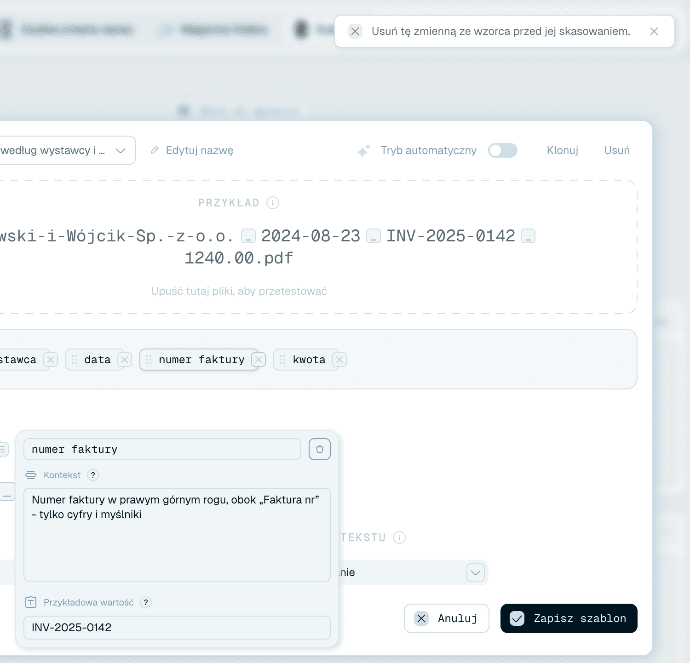Screen dimensions: 690x663
Task: Click the drop zone text 'Upuść tutaj pliki, aby przetestować'
Action: tap(239, 291)
